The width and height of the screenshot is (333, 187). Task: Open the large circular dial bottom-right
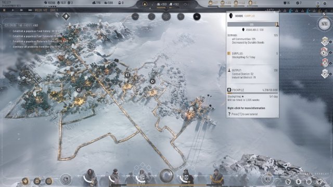267,180
